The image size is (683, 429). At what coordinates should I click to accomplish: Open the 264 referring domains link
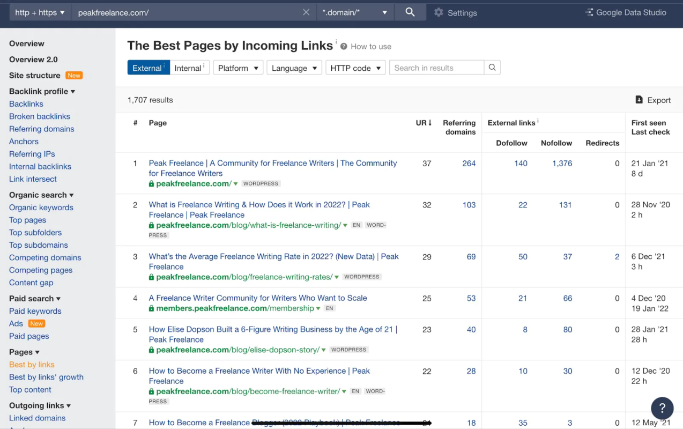(469, 164)
